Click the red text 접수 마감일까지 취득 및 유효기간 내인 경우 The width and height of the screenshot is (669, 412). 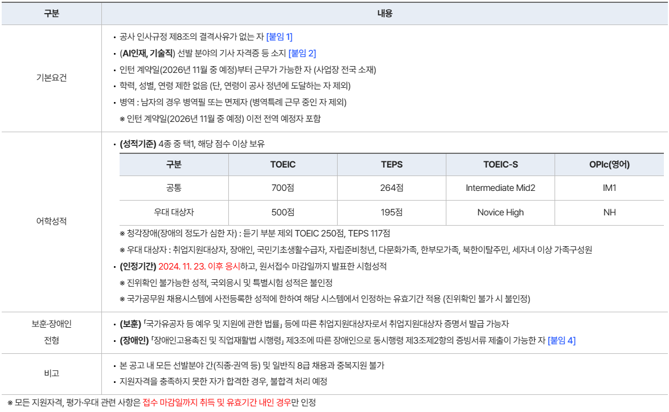[x=217, y=402]
